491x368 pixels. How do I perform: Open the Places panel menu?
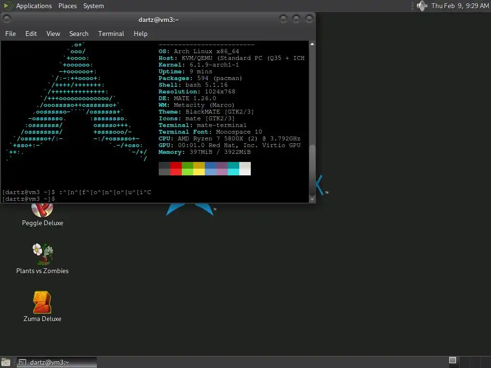[68, 6]
